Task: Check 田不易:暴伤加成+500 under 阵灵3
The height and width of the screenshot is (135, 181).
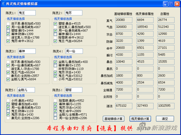Action: (8, 62)
